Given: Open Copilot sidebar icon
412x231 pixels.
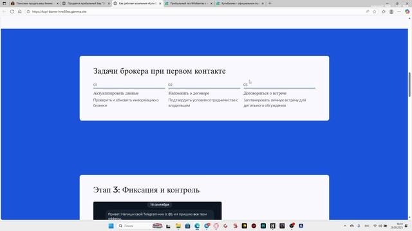Looking at the screenshot, I should [x=407, y=12].
